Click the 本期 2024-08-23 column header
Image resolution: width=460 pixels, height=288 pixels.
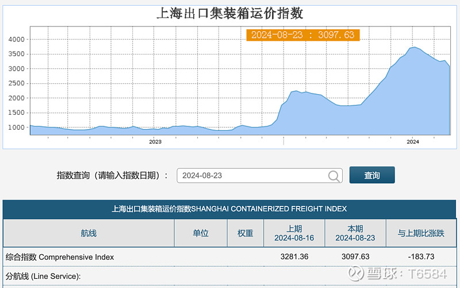(355, 233)
